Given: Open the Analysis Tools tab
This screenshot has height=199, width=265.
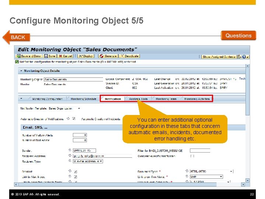Looking at the screenshot, I should tap(138, 99).
